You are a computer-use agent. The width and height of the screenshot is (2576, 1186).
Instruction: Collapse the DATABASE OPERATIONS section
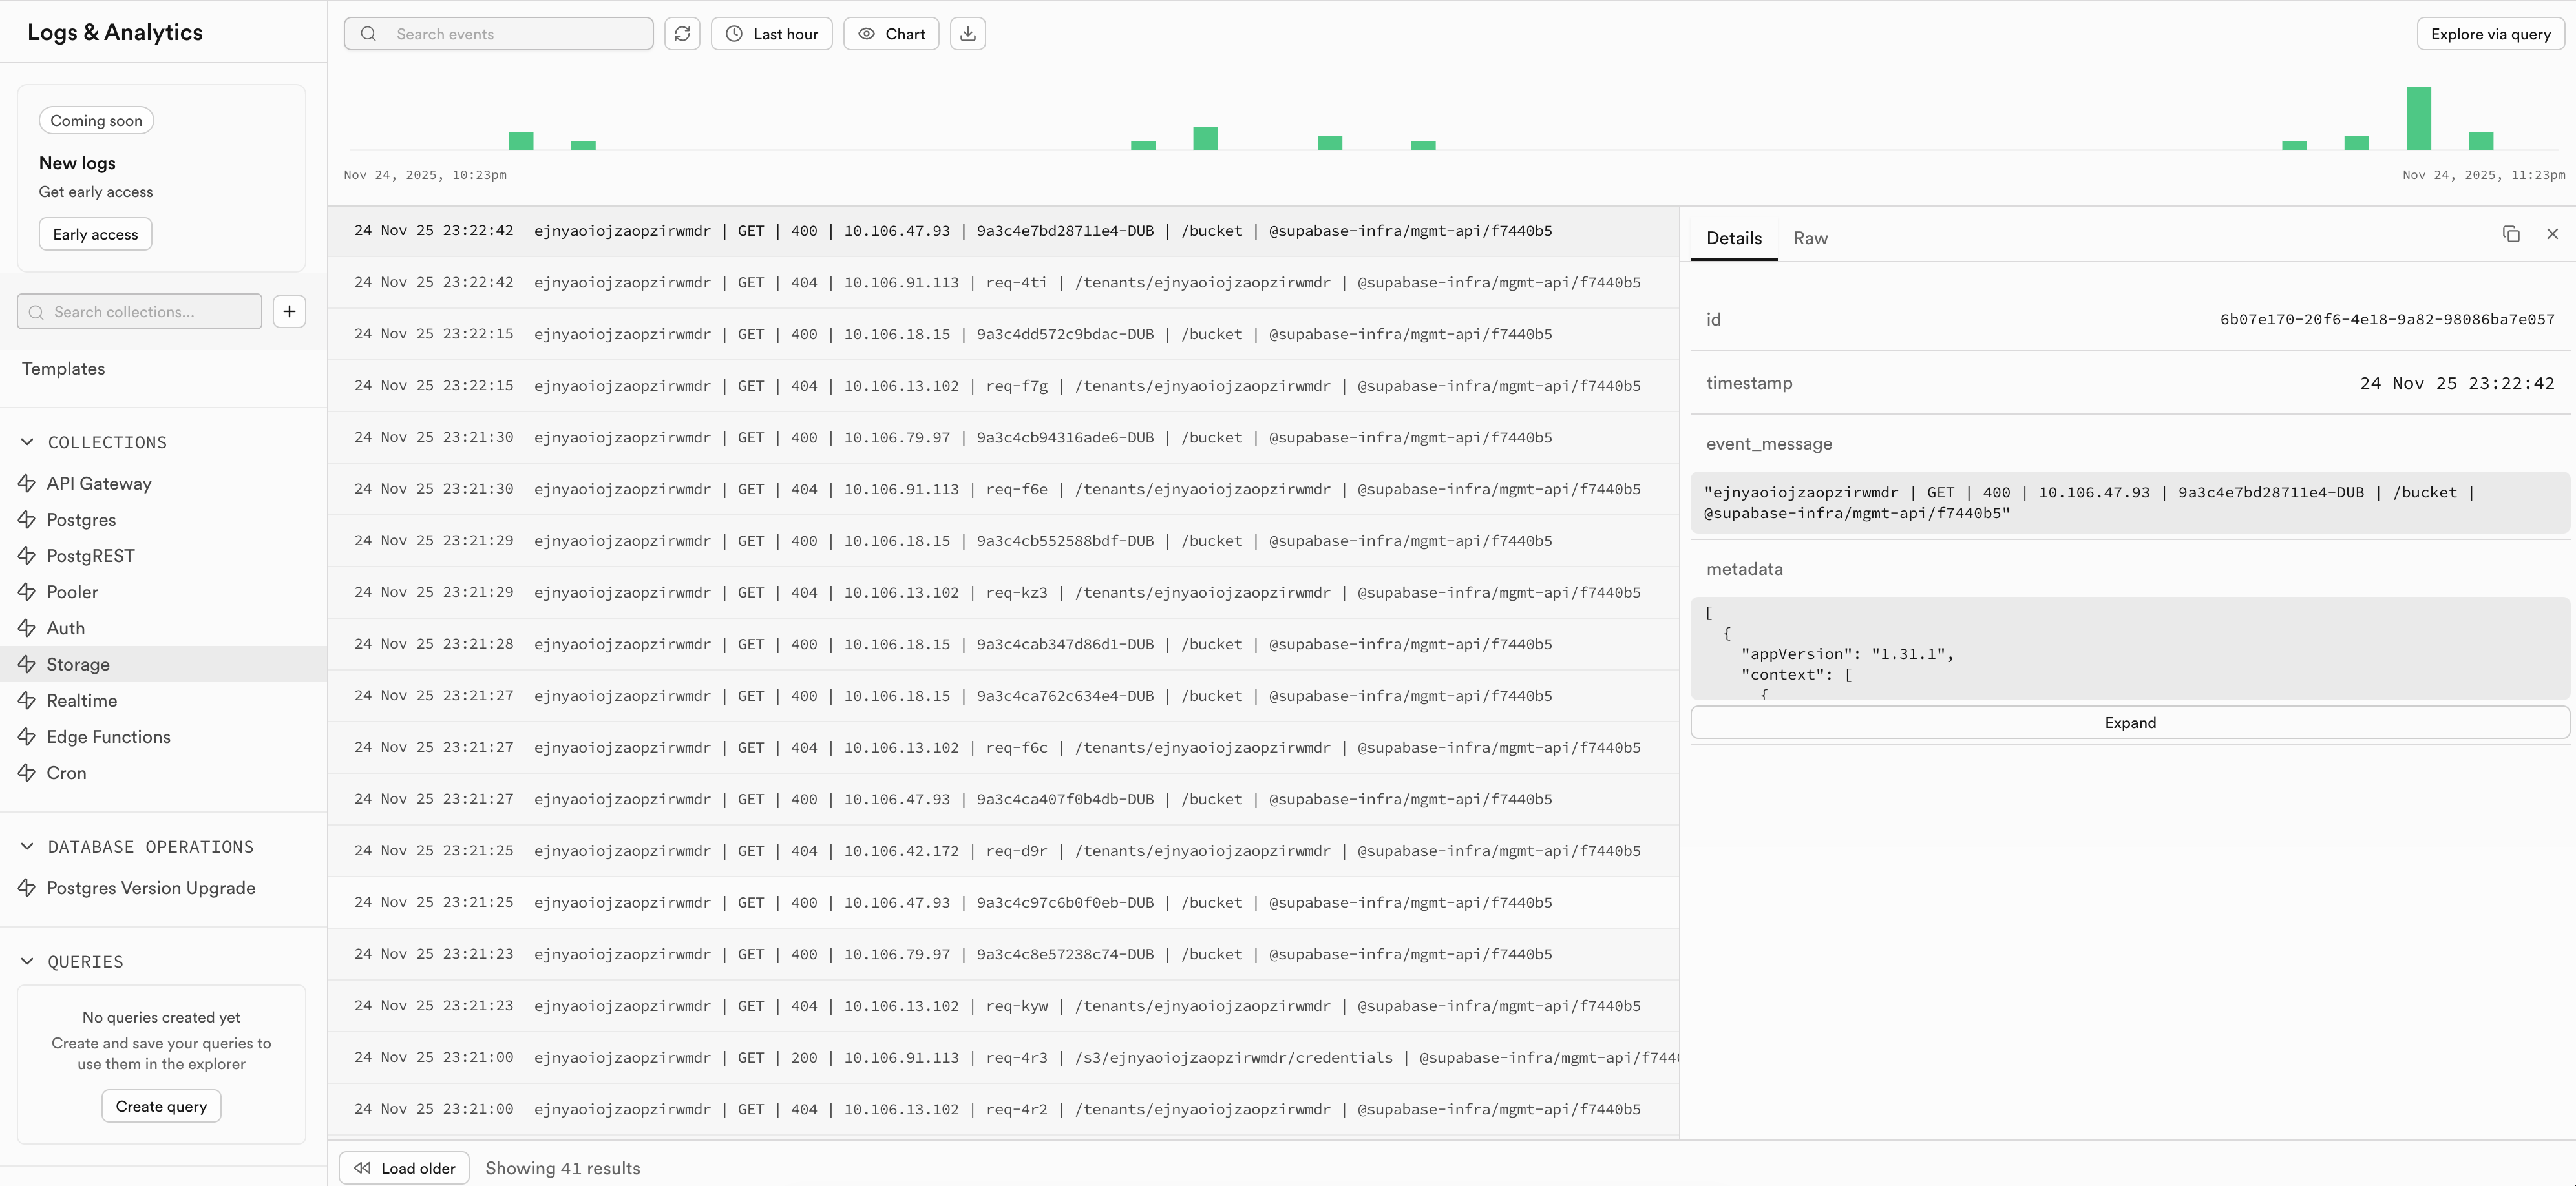[27, 846]
